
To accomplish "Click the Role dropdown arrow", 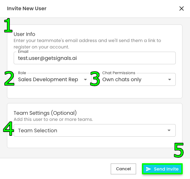I will pos(85,79).
